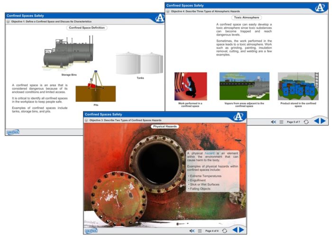Mute audio on the Physical Hazards slide

coord(192,230)
